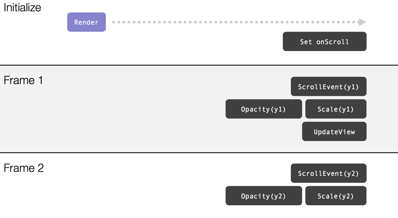This screenshot has height=218, width=398.
Task: Click the Initialize section heading
Action: tap(22, 8)
